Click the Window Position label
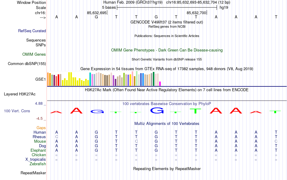 coord(31,2)
